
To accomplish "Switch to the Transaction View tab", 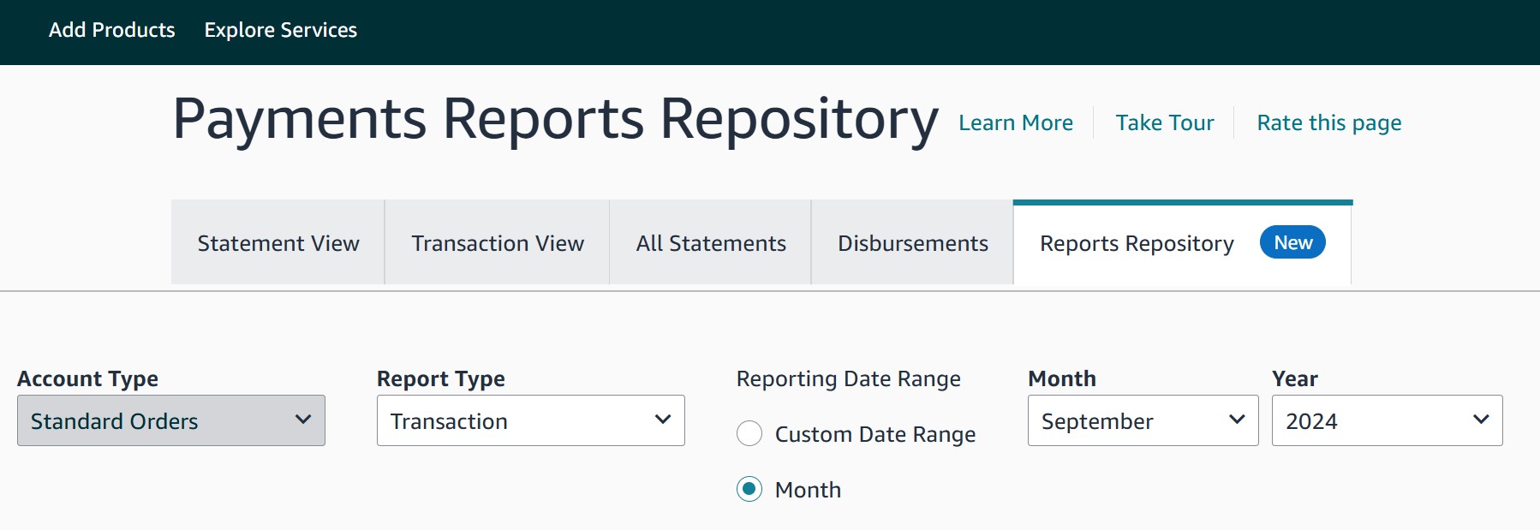I will [x=498, y=243].
